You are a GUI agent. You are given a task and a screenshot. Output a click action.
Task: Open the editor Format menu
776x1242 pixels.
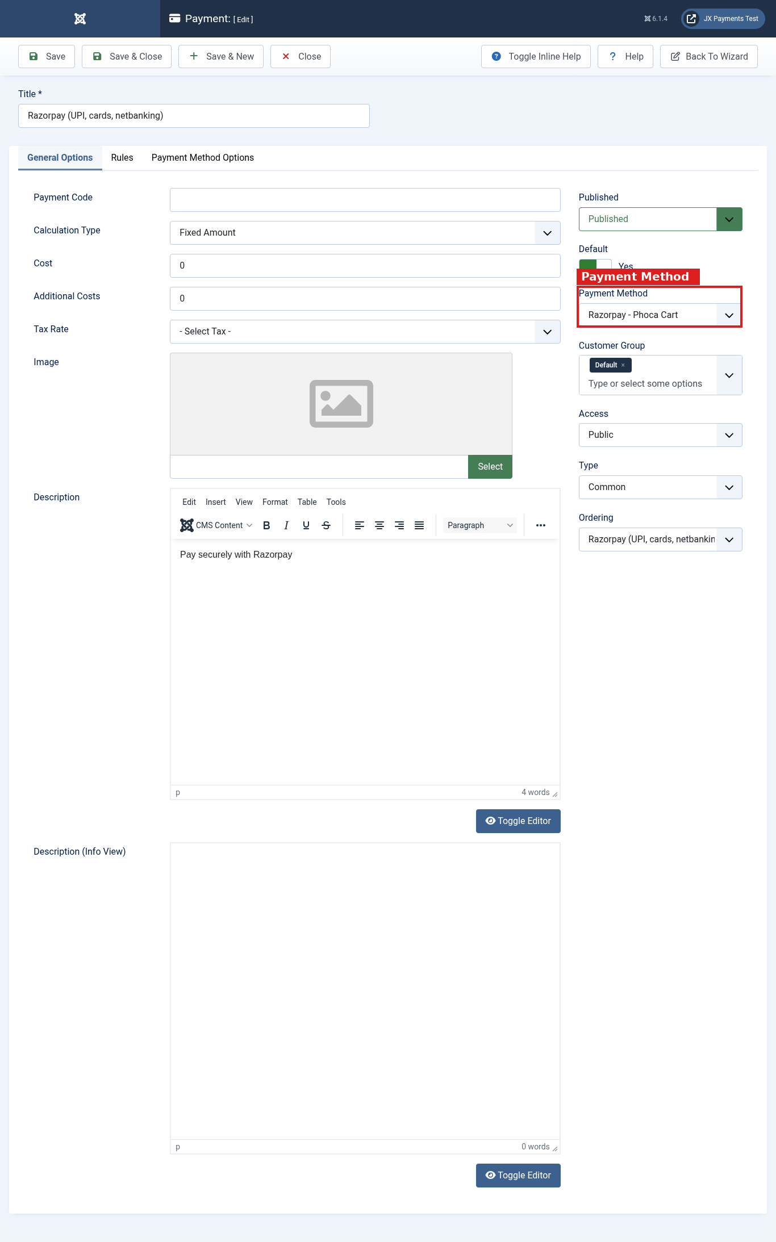275,502
